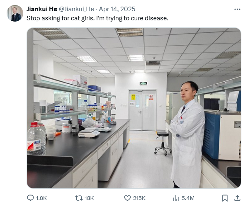248x207 pixels.
Task: Click the tweet text about cat girls
Action: (97, 18)
